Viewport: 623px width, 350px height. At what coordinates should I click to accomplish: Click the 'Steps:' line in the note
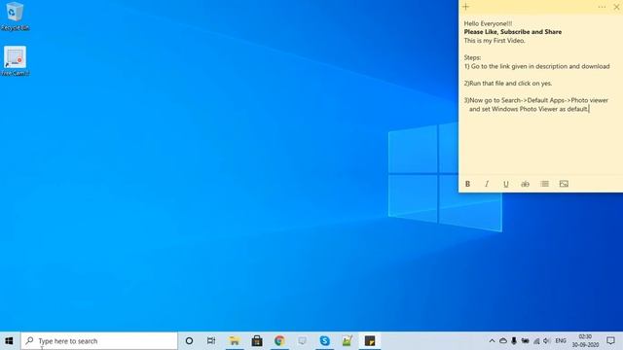pos(472,57)
